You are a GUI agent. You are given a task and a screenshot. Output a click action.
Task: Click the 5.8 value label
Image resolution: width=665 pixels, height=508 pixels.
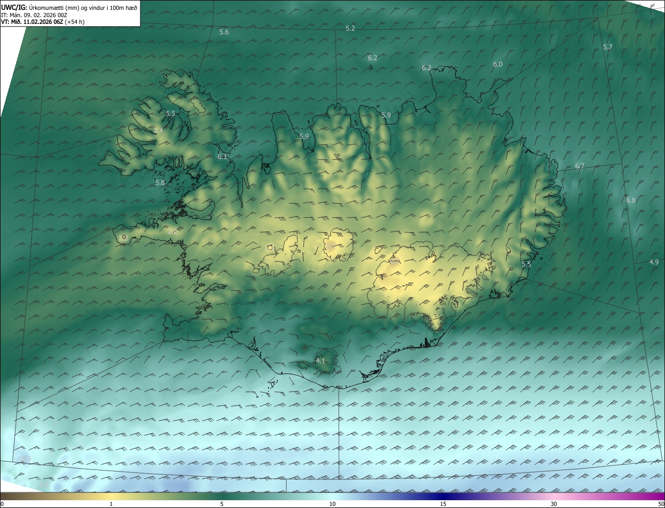pos(160,183)
